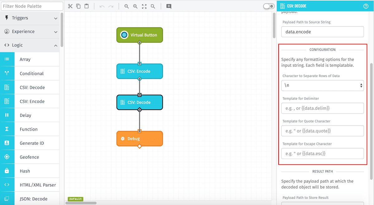Click the HTML/XML Parser label in palette
This screenshot has width=374, height=205.
(38, 185)
